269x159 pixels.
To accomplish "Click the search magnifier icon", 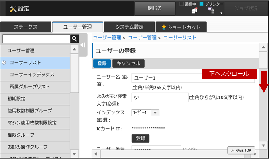I will pyautogui.click(x=74, y=39).
